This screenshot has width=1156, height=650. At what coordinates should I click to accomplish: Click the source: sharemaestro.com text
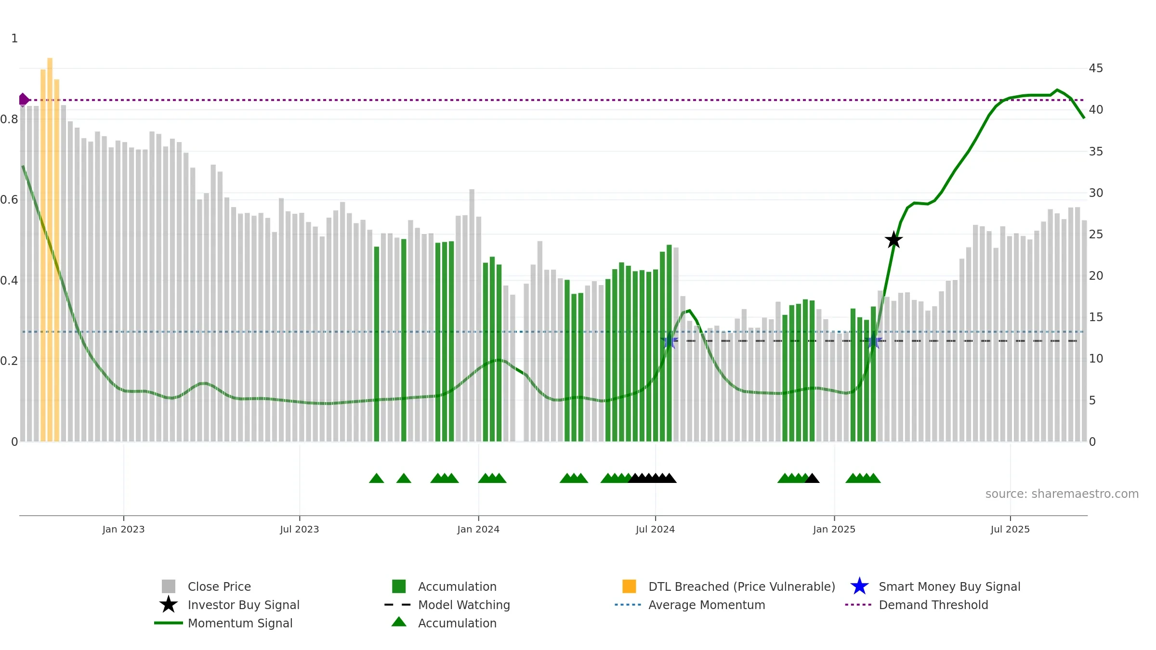[1062, 494]
